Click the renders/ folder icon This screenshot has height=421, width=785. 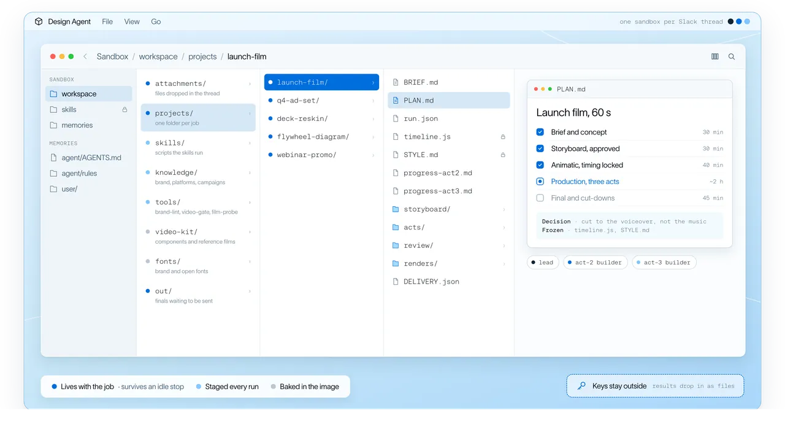396,264
